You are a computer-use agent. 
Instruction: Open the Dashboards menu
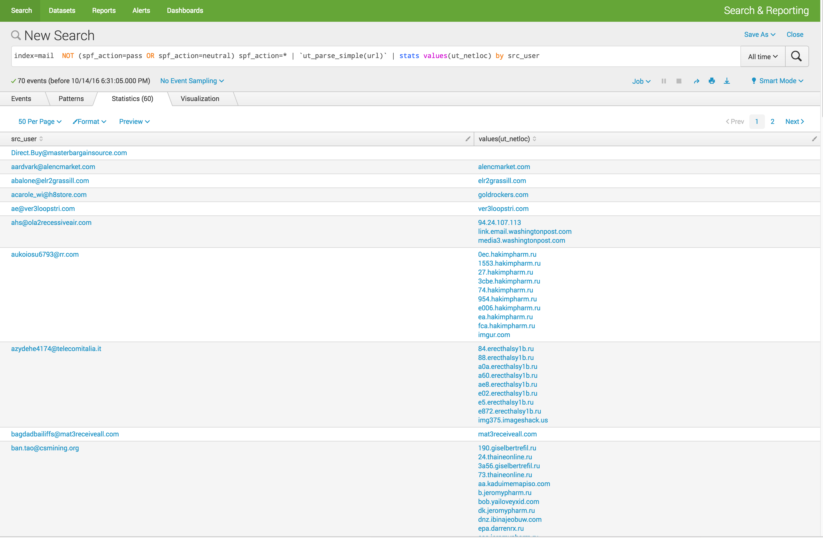pyautogui.click(x=185, y=10)
